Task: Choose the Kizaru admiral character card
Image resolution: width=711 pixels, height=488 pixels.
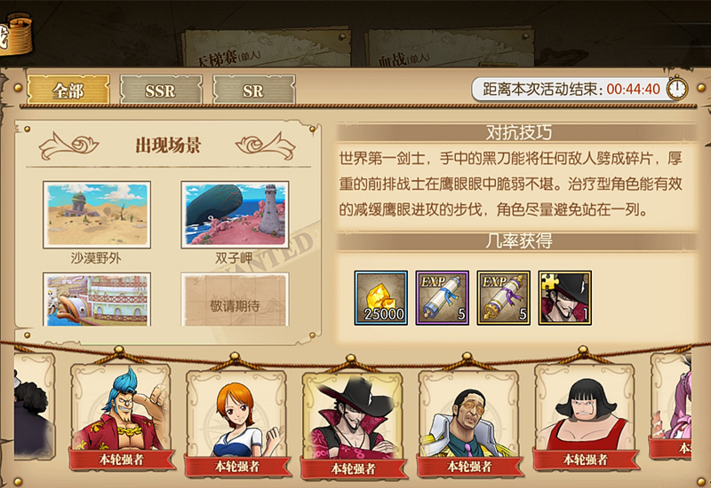Action: 469,422
